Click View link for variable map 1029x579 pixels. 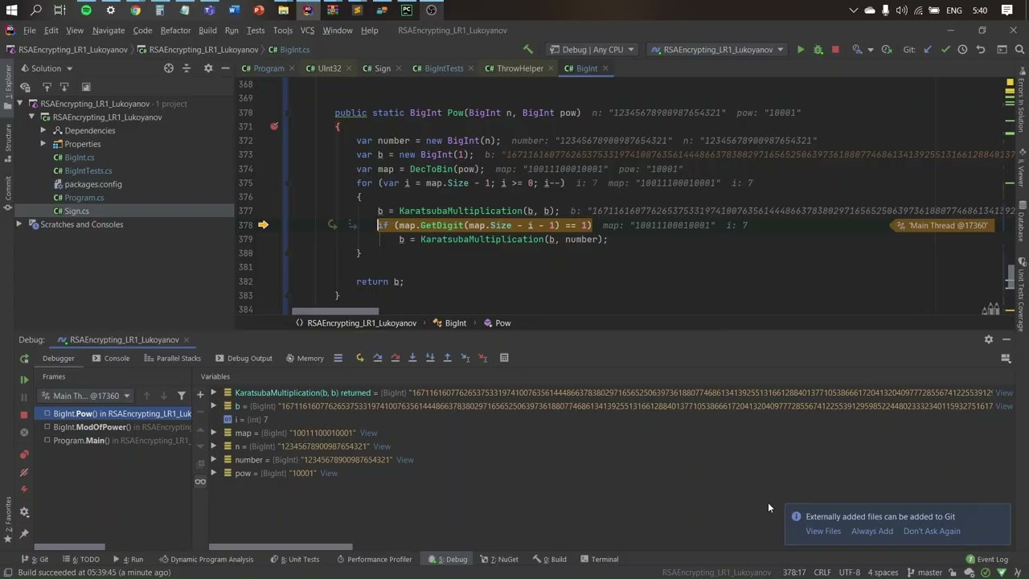point(368,433)
